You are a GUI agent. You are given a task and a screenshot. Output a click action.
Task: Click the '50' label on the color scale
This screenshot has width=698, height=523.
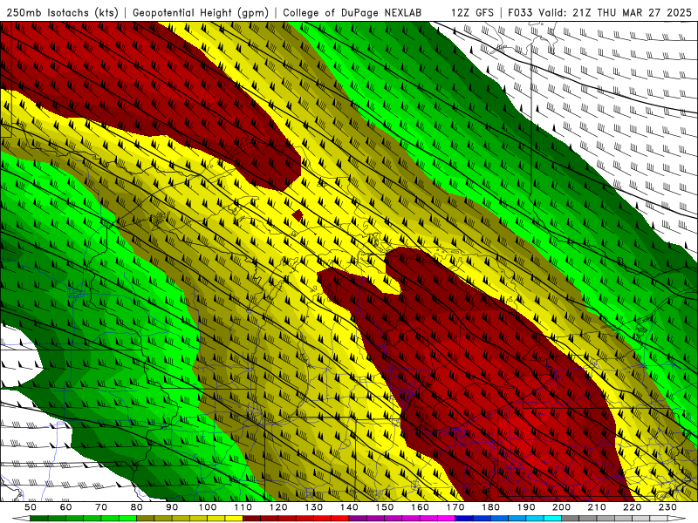tap(31, 507)
